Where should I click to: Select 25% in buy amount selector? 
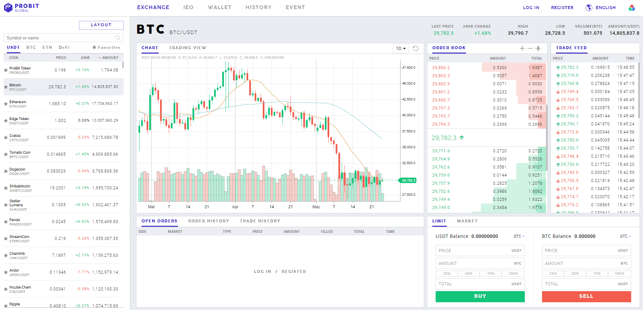tap(447, 274)
